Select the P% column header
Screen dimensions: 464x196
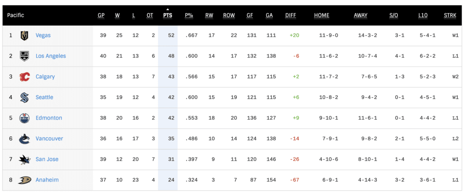pyautogui.click(x=189, y=15)
